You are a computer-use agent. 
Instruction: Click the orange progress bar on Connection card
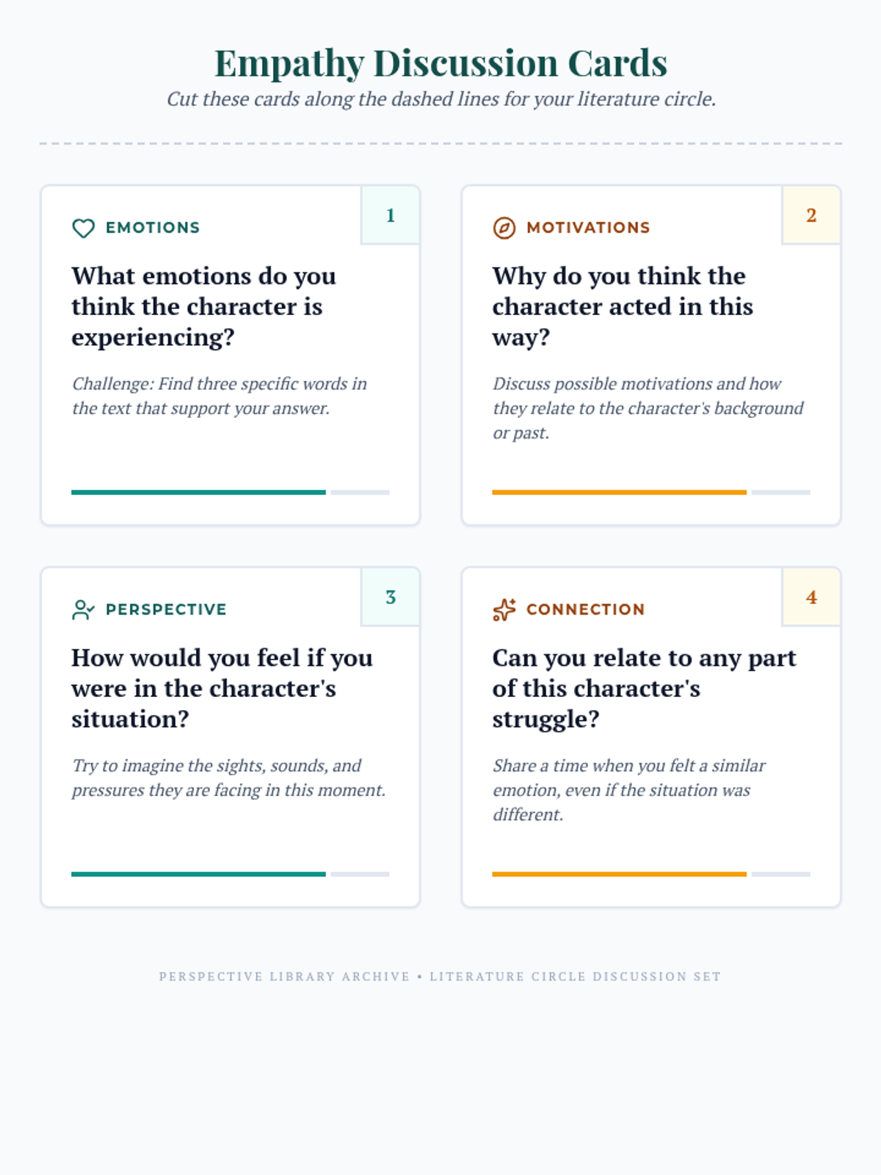tap(620, 874)
